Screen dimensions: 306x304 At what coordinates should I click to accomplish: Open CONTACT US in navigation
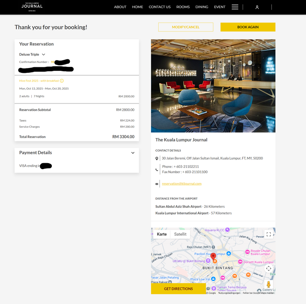pos(160,7)
